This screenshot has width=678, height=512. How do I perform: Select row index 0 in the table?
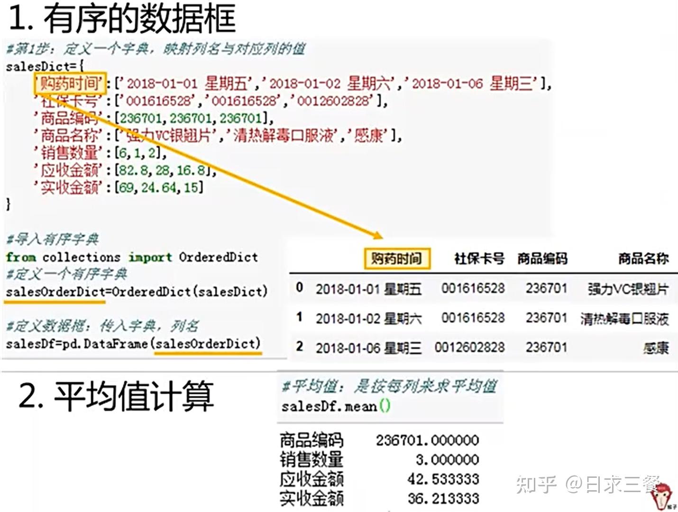pos(300,287)
